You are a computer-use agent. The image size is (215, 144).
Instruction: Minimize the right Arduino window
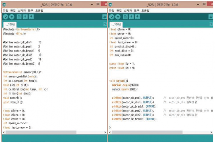[x=198, y=4]
